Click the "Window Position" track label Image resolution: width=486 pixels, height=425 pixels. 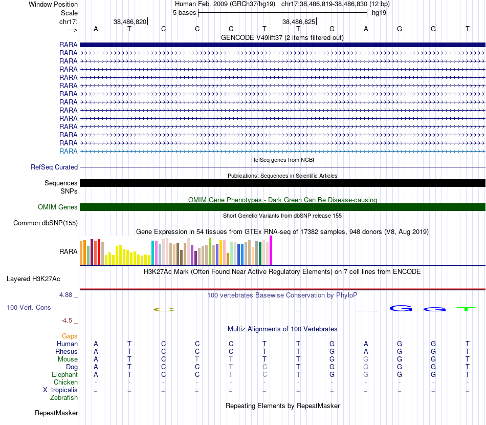pos(53,4)
